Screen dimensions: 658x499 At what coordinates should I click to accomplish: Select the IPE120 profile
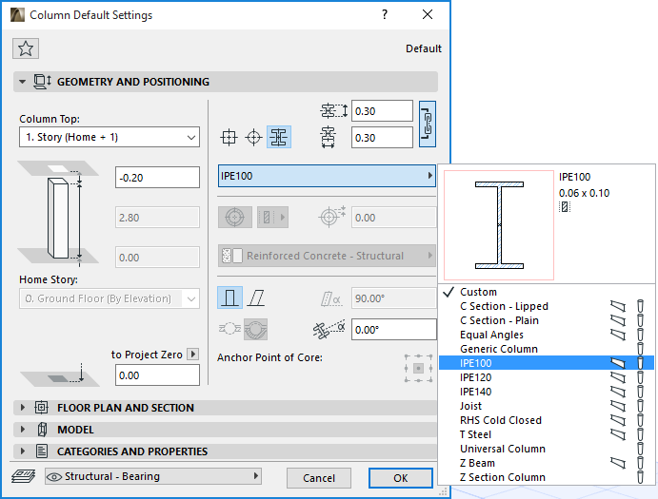pos(547,377)
